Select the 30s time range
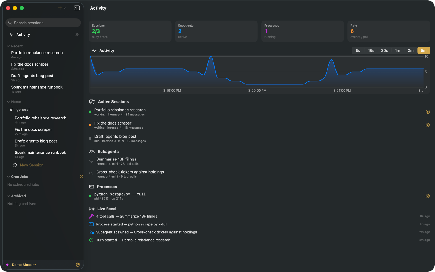 [x=384, y=50]
